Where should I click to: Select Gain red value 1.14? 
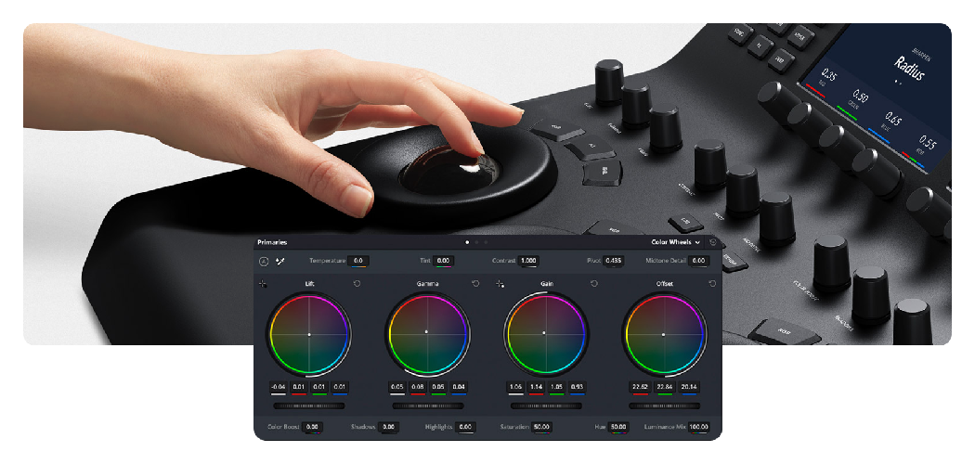536,388
